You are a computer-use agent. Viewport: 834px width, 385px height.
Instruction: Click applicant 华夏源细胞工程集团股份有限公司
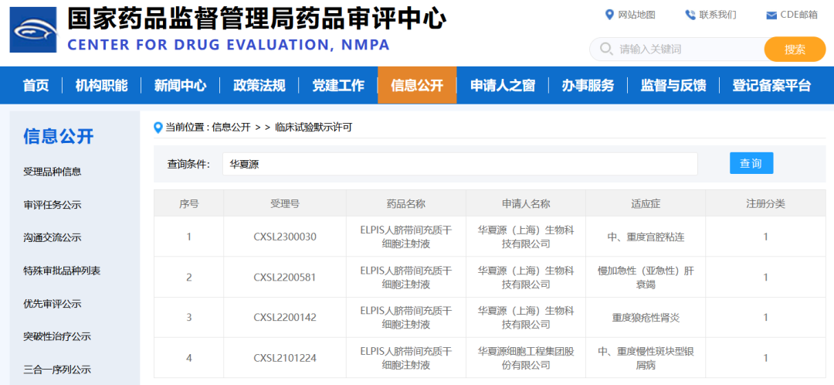click(526, 359)
